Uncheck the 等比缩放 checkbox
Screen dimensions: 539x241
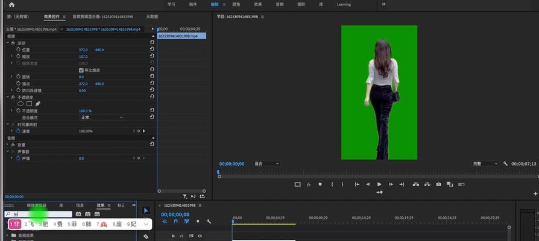(x=81, y=70)
